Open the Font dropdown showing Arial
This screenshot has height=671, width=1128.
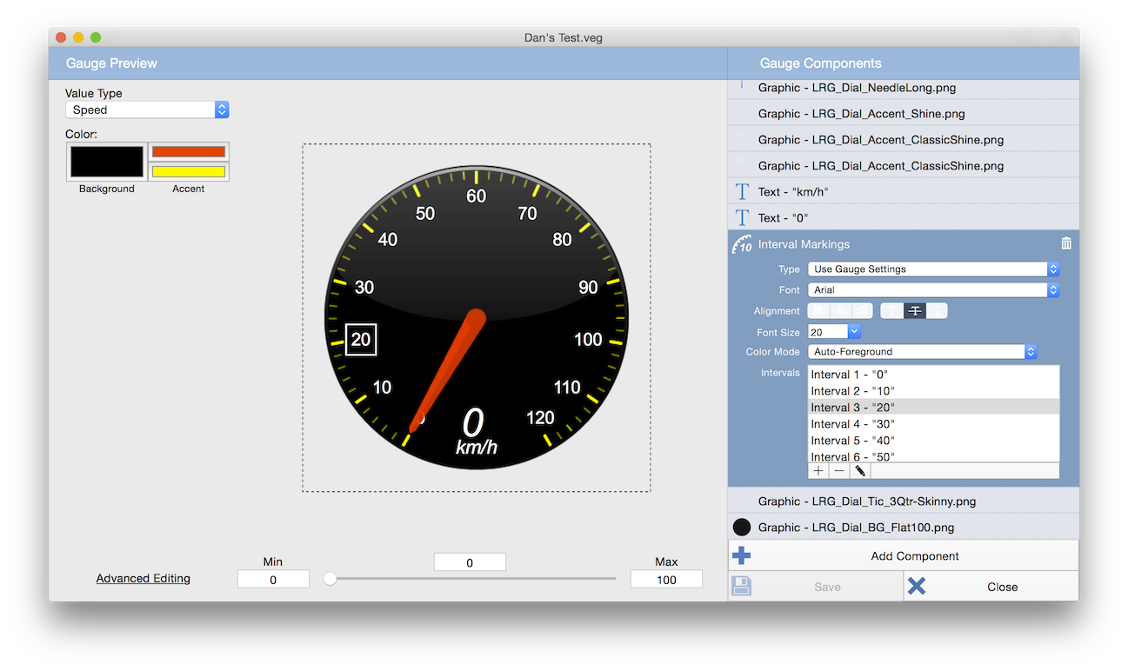point(933,290)
